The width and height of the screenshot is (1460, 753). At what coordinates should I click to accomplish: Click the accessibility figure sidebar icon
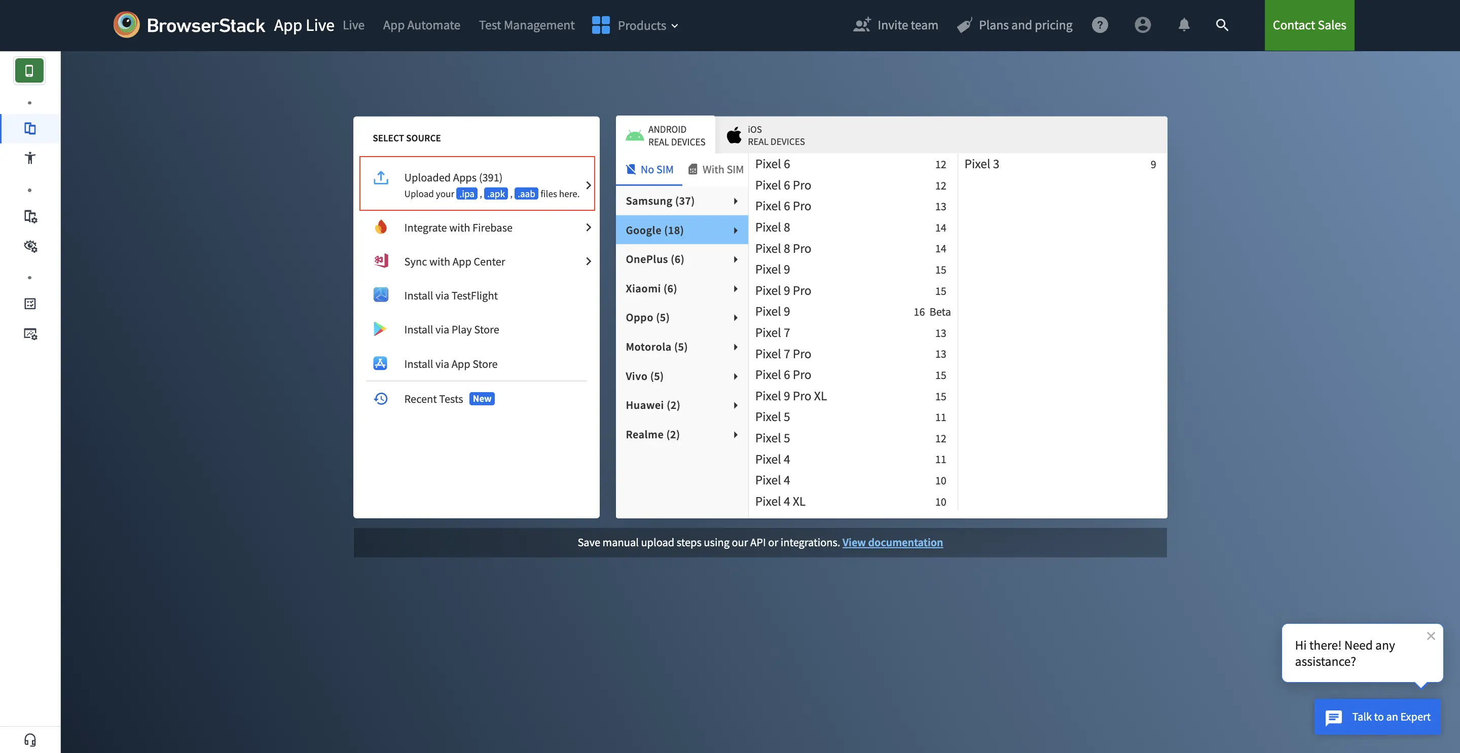(x=30, y=158)
